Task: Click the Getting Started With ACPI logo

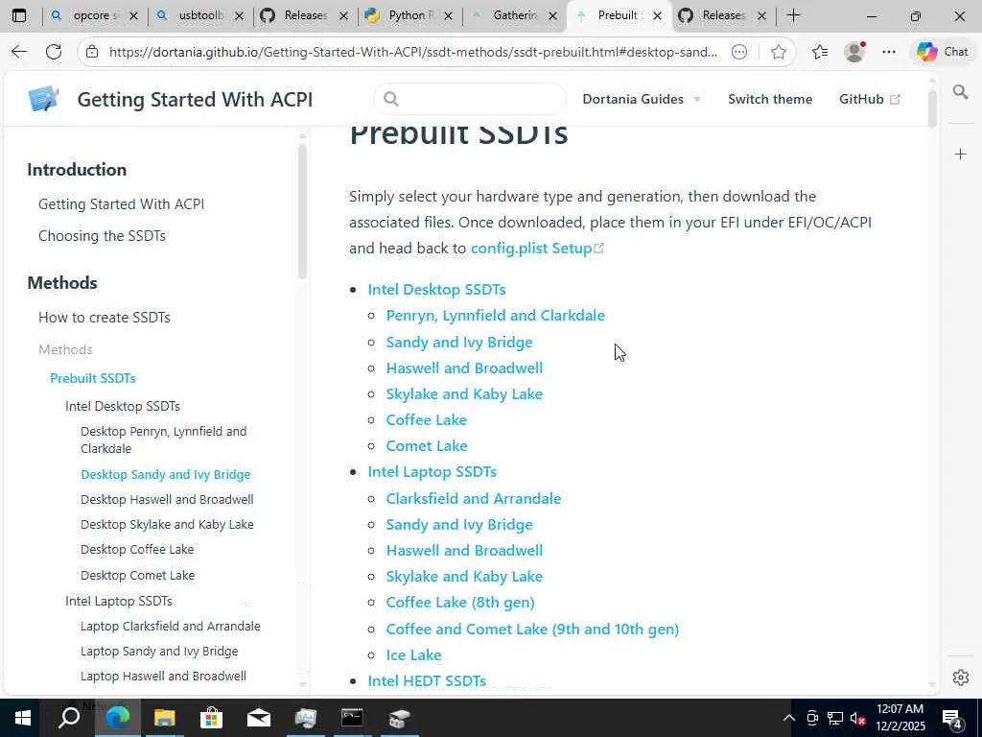Action: [43, 99]
